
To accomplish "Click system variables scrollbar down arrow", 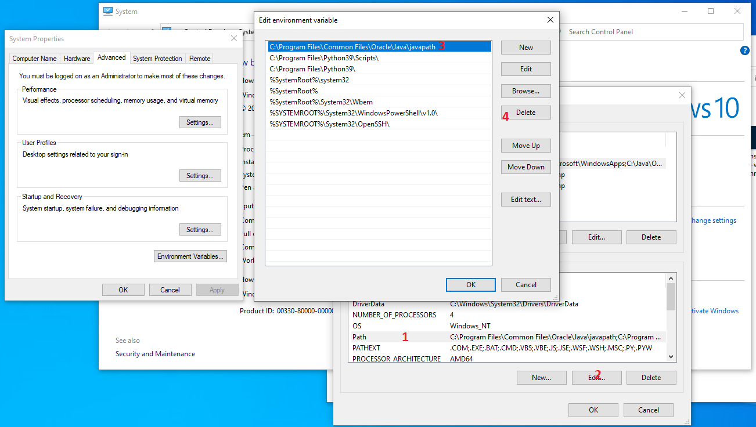I will tap(671, 357).
